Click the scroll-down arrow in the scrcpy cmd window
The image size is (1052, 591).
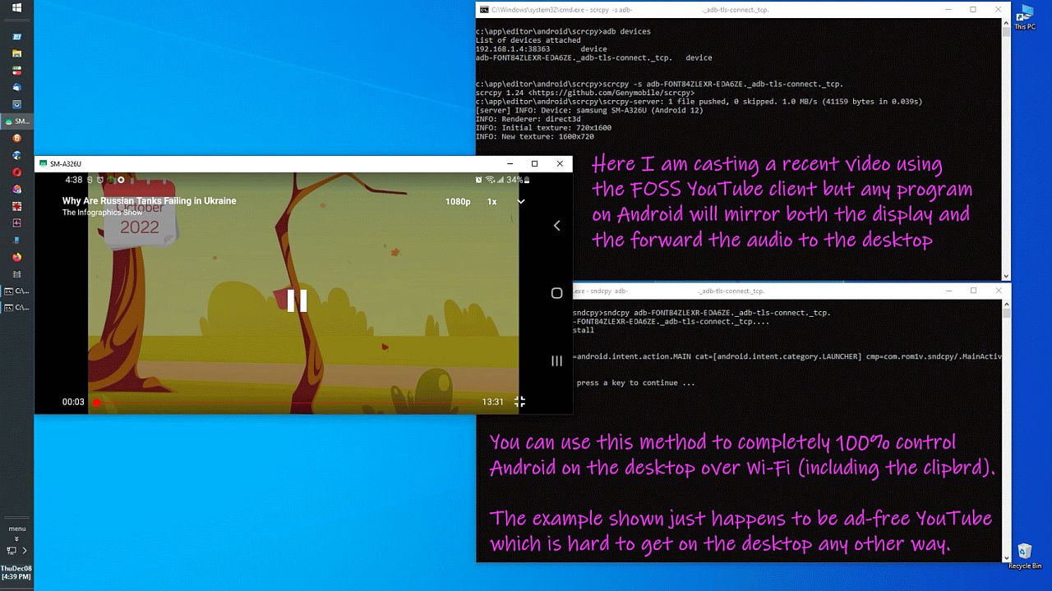pos(1006,277)
